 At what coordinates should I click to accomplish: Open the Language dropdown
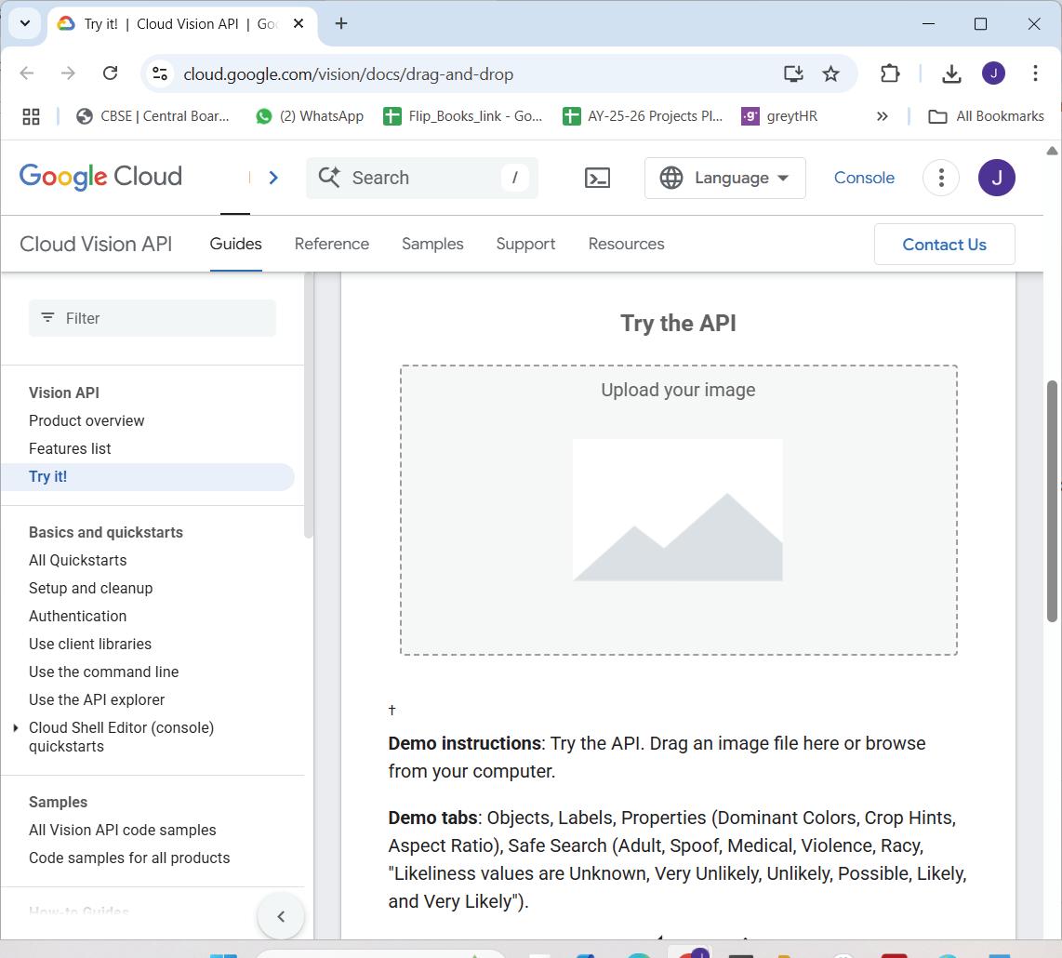[x=724, y=178]
